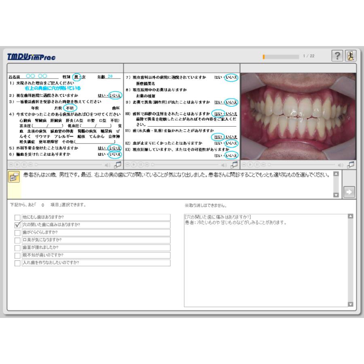Toggle '穴の開いた歯に痛みはありますか?' checkbox

[17, 225]
